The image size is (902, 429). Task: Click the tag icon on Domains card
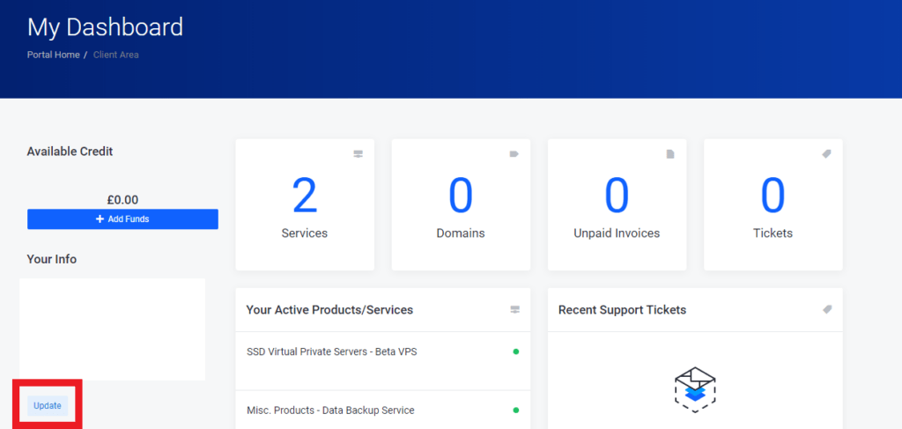click(x=514, y=154)
